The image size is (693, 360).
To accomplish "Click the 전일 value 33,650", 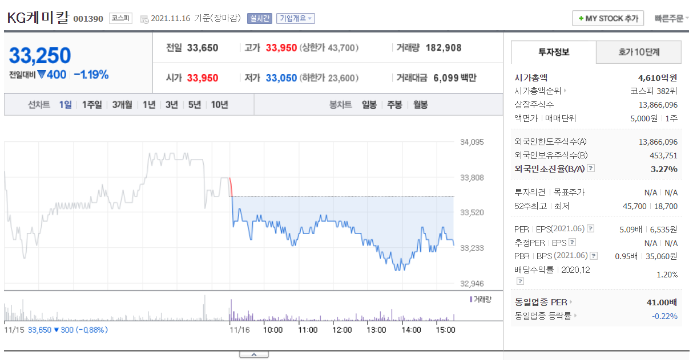I will (203, 48).
